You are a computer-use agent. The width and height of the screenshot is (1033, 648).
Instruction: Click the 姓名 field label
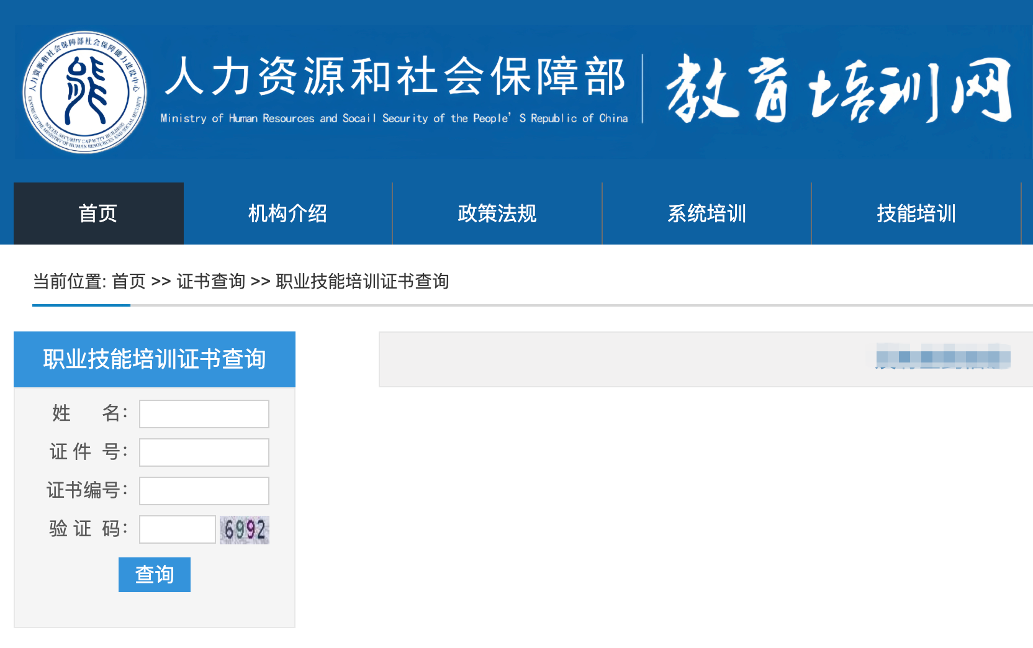tap(90, 413)
